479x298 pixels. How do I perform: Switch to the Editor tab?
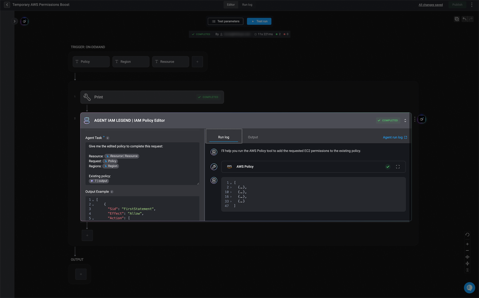tap(231, 5)
